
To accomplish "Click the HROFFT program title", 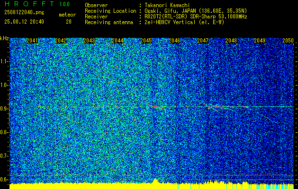I will click(x=29, y=4).
